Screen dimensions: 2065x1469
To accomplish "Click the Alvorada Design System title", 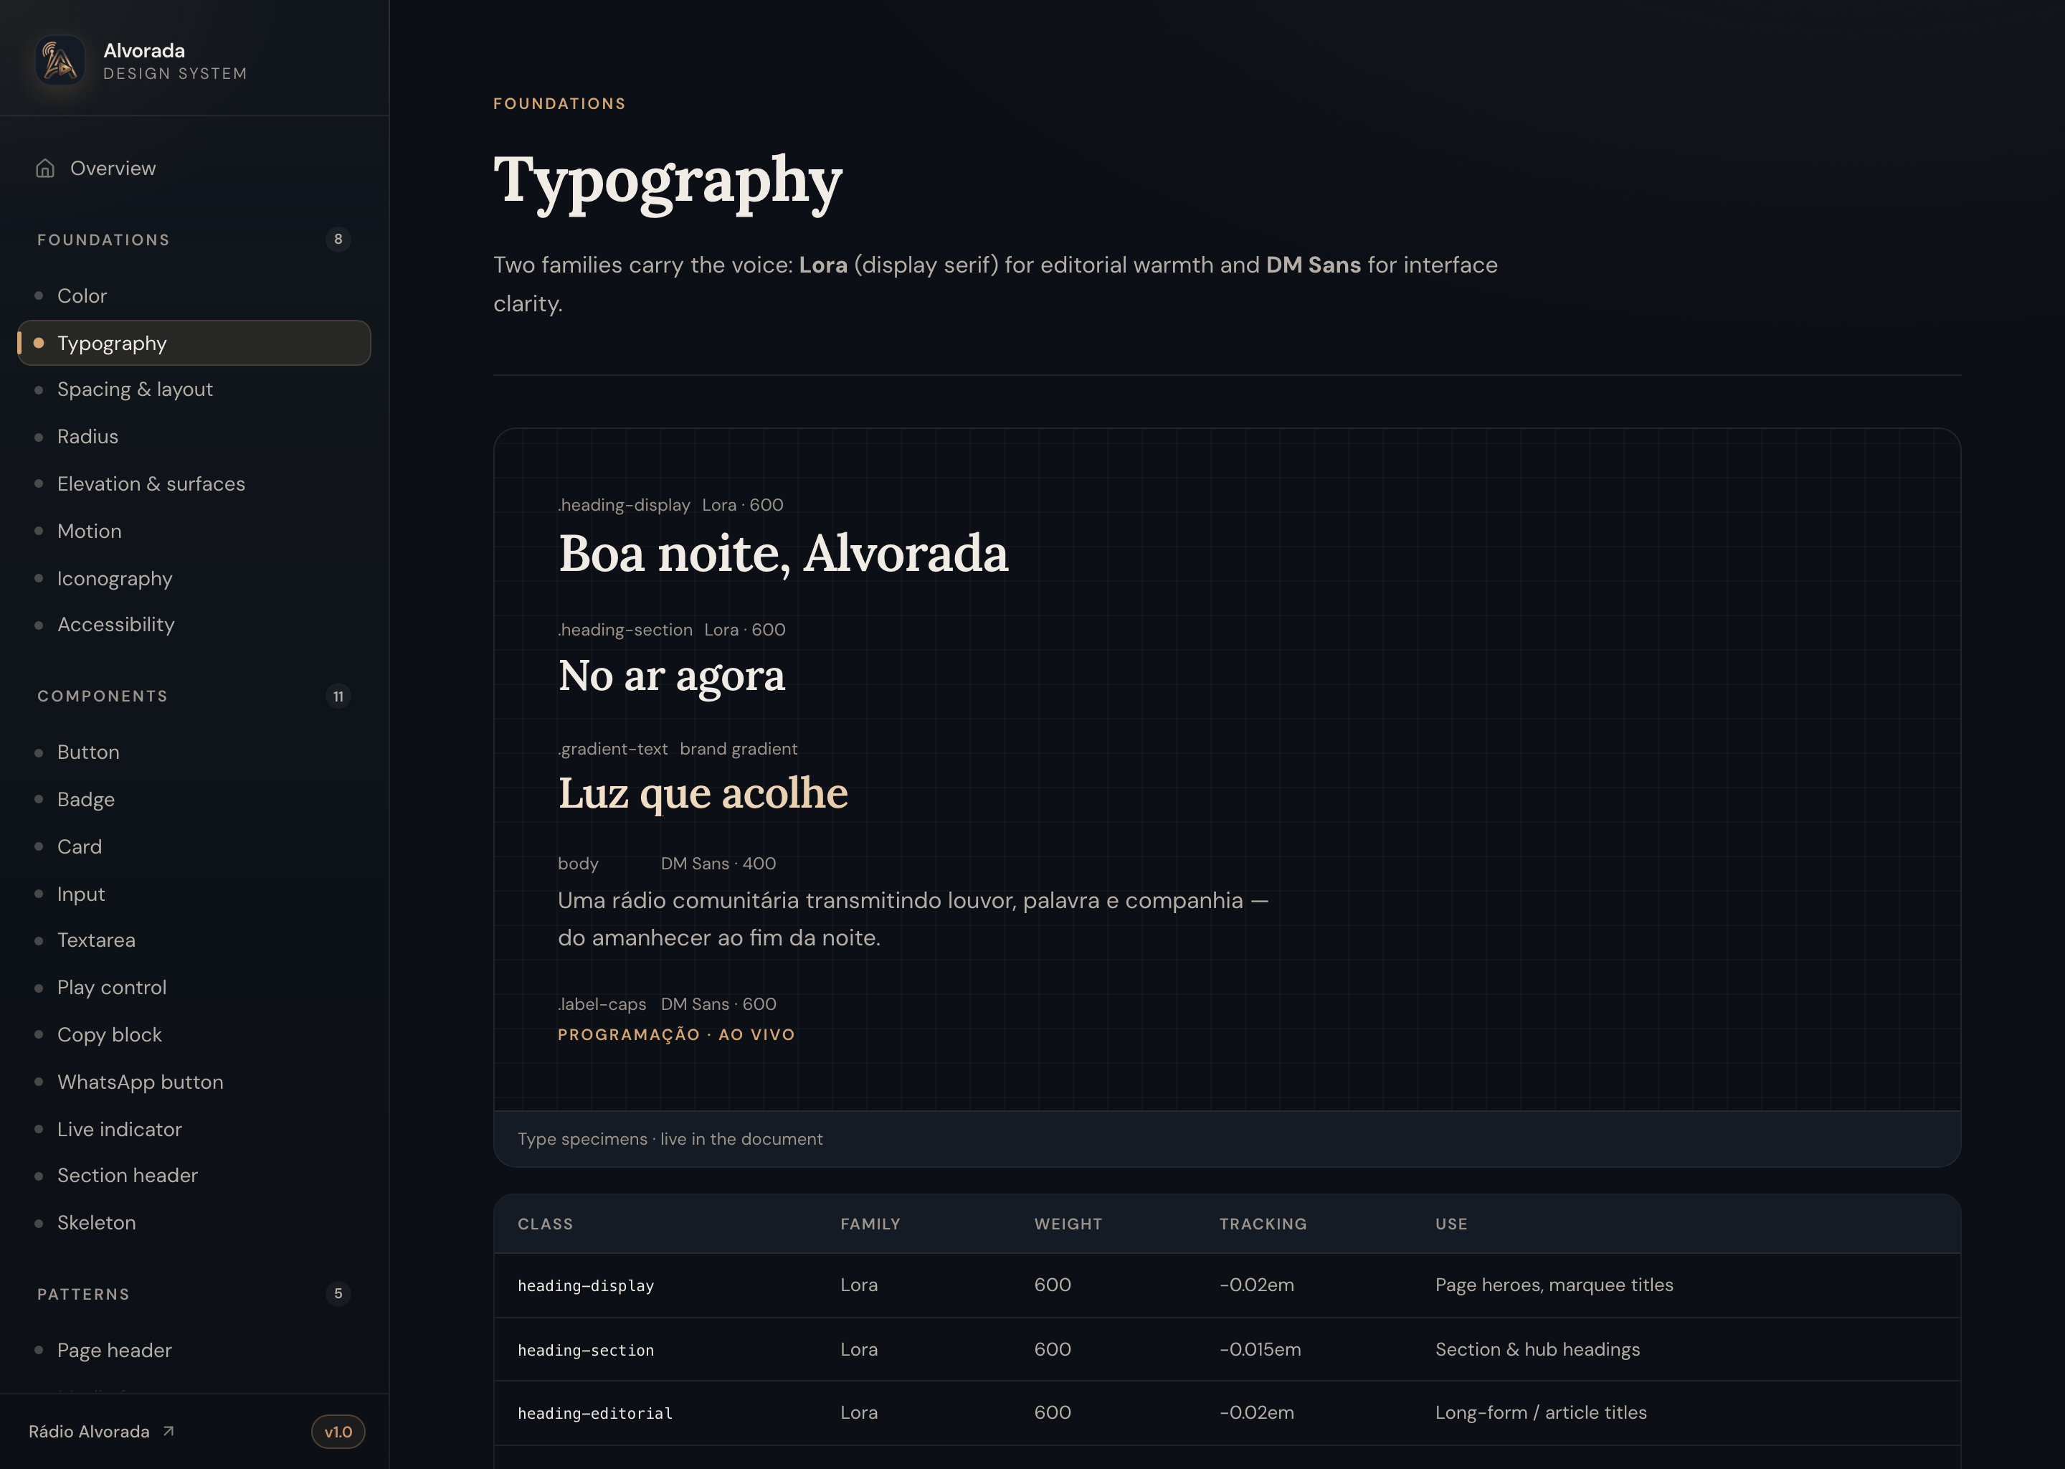I will [174, 60].
